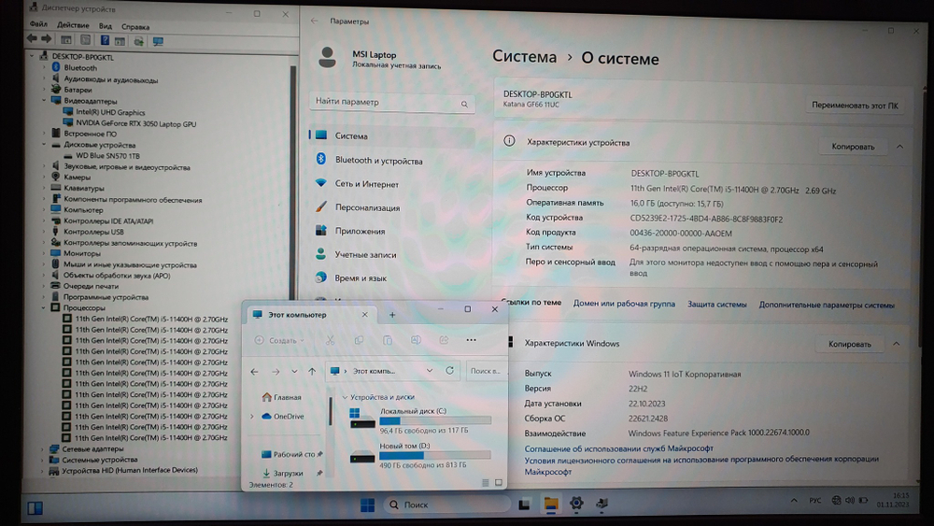This screenshot has height=526, width=934.
Task: Click the Cut scissors icon in Explorer
Action: coord(330,341)
